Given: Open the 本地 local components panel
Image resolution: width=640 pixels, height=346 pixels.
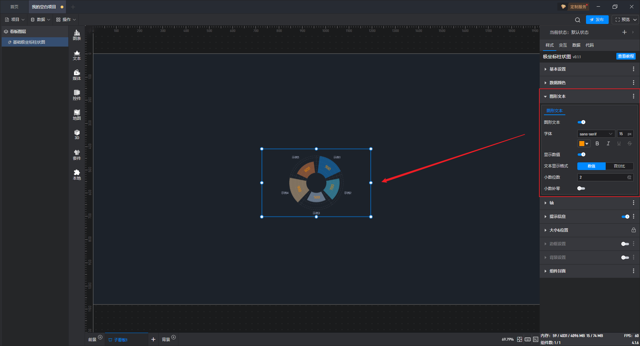Looking at the screenshot, I should click(77, 175).
